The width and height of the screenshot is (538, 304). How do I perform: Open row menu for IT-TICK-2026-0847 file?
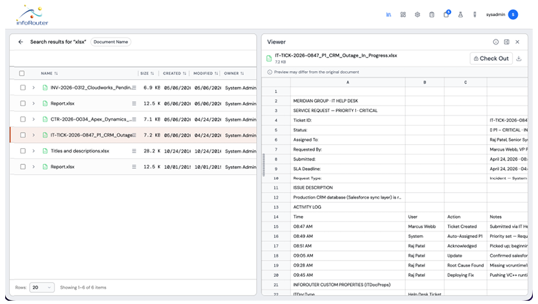134,135
